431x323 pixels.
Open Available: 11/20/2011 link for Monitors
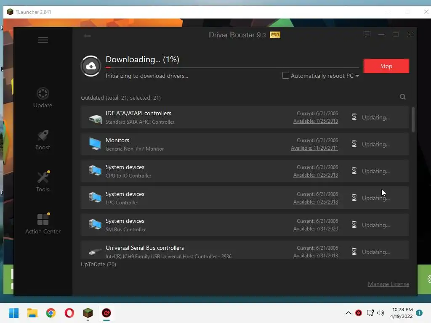coord(314,148)
